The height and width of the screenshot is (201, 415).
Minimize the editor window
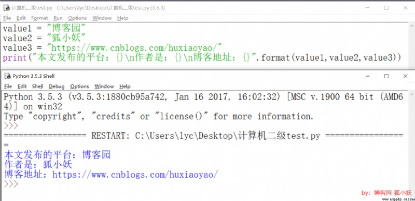tap(367, 8)
